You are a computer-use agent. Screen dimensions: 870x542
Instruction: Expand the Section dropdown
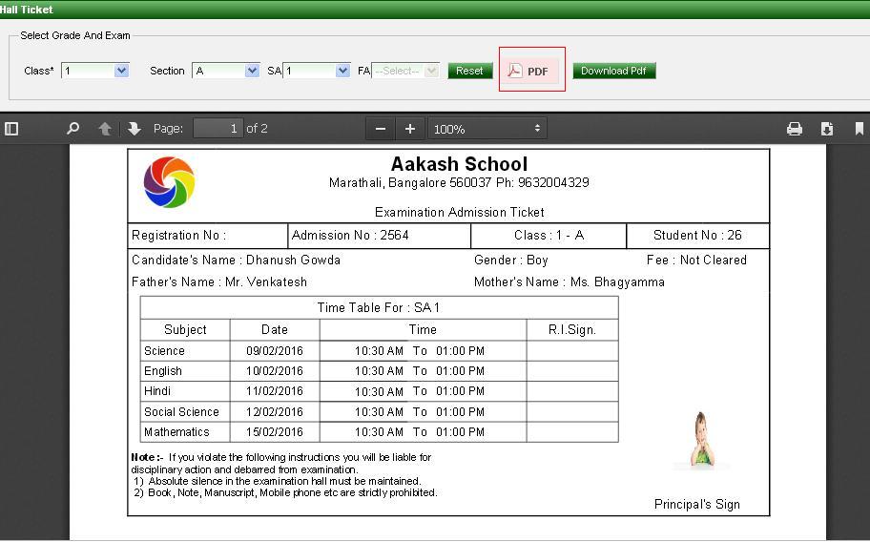tap(226, 71)
